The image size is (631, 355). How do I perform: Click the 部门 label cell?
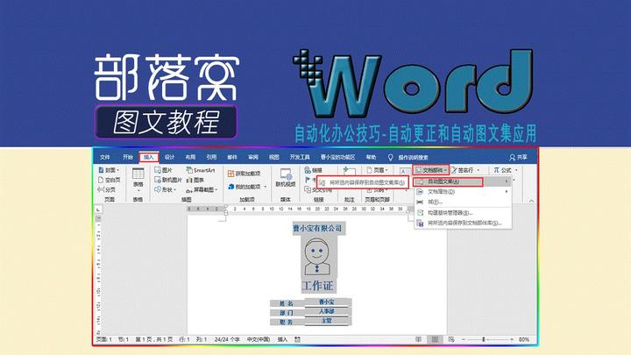pyautogui.click(x=287, y=313)
